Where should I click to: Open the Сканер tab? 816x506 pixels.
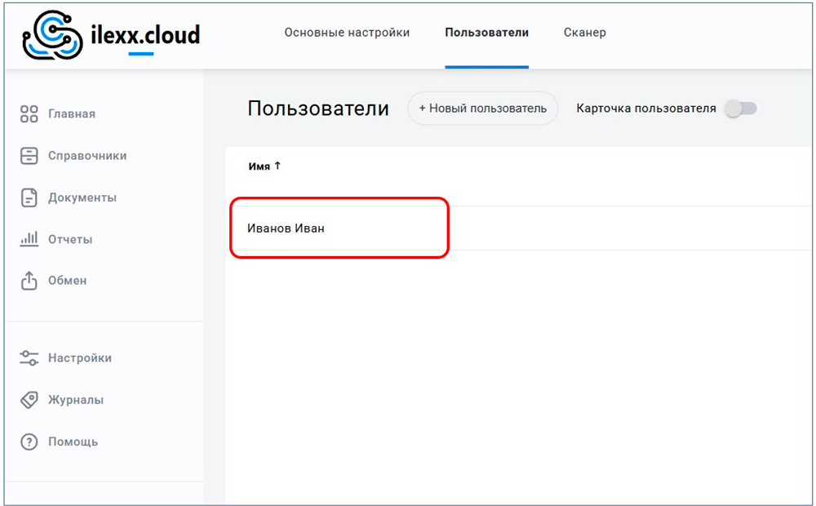(x=584, y=33)
